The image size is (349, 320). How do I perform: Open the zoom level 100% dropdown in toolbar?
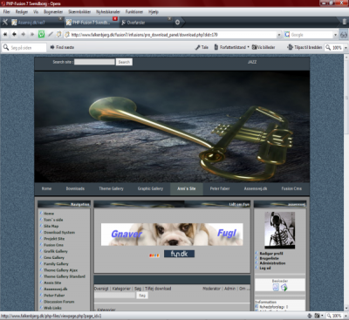click(346, 47)
